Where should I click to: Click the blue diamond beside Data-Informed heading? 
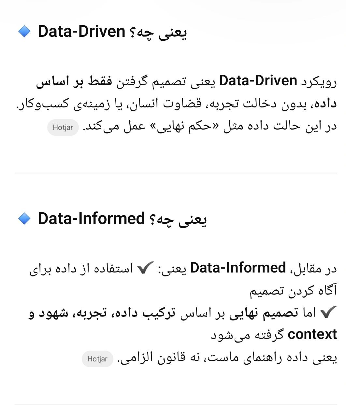point(24,218)
